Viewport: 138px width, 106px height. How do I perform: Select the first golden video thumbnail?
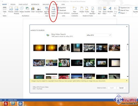(x=39, y=48)
